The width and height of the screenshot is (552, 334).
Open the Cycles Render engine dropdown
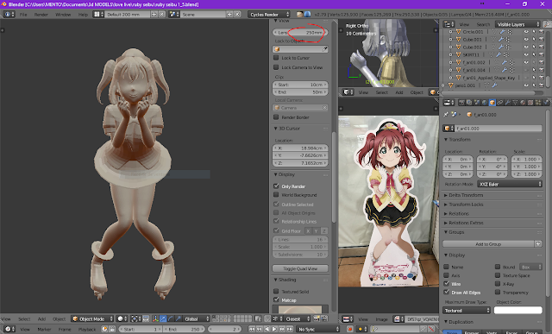[x=269, y=15]
